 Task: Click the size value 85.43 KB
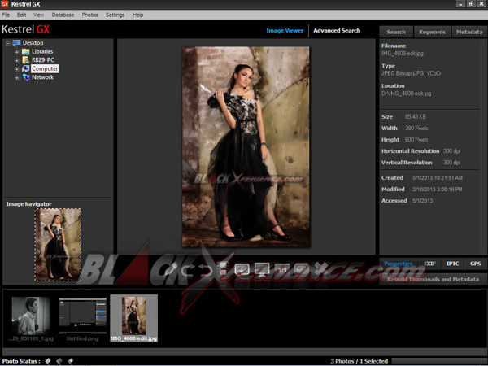click(x=415, y=116)
